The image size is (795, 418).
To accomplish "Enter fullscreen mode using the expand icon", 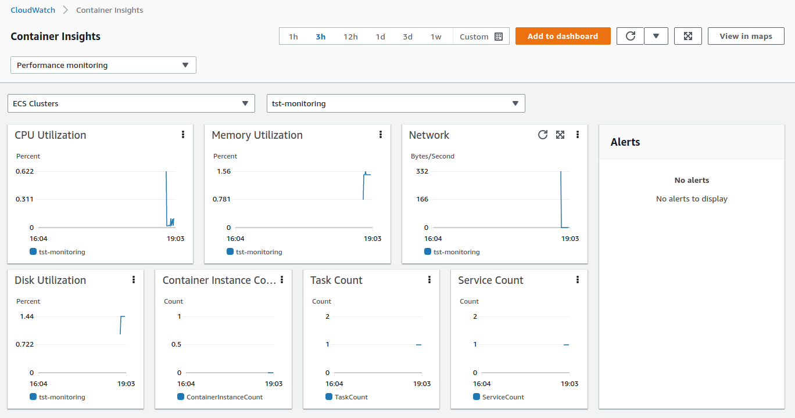I will click(x=687, y=35).
